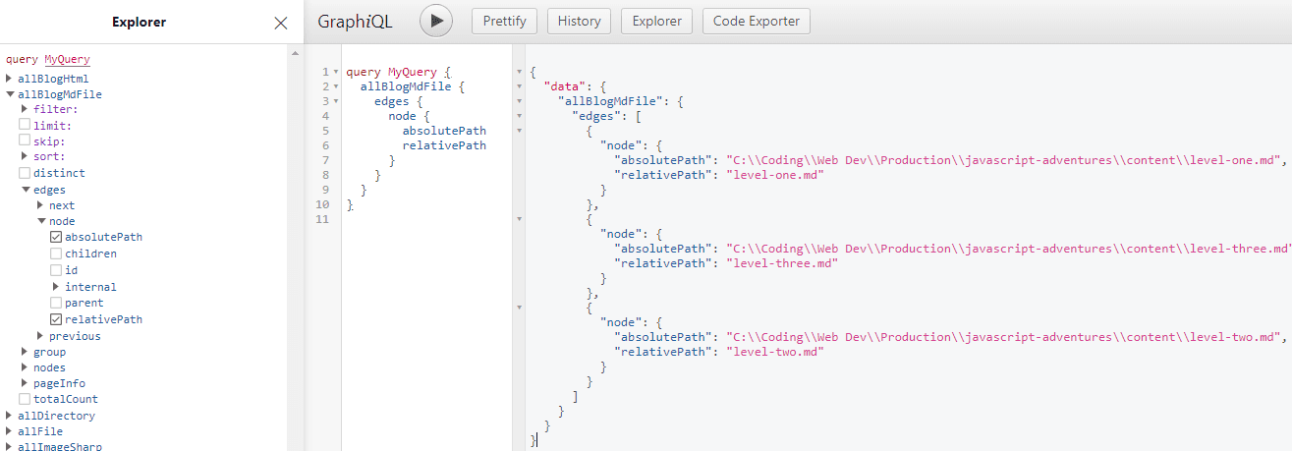Expand the pageInfo field

click(25, 383)
